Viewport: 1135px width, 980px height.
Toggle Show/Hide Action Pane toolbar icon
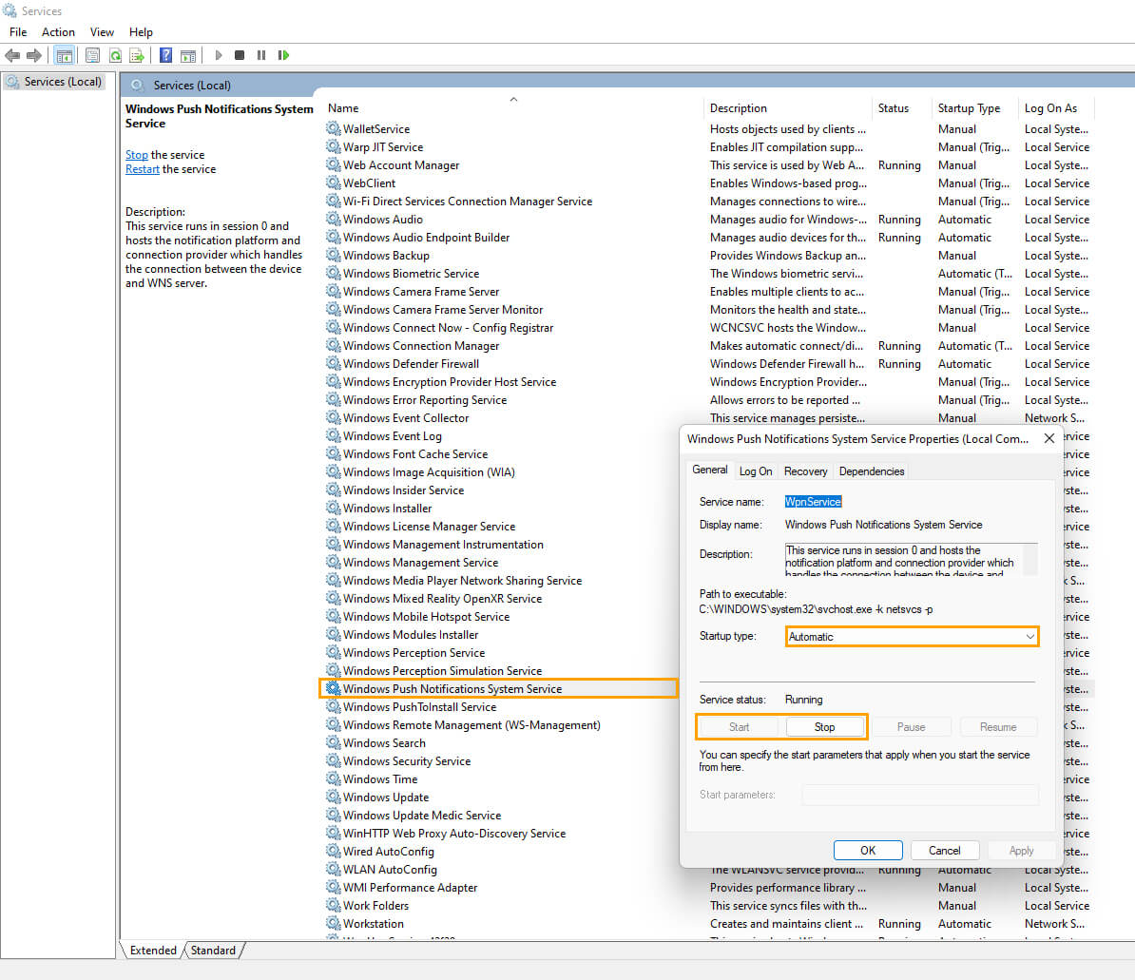(x=188, y=55)
